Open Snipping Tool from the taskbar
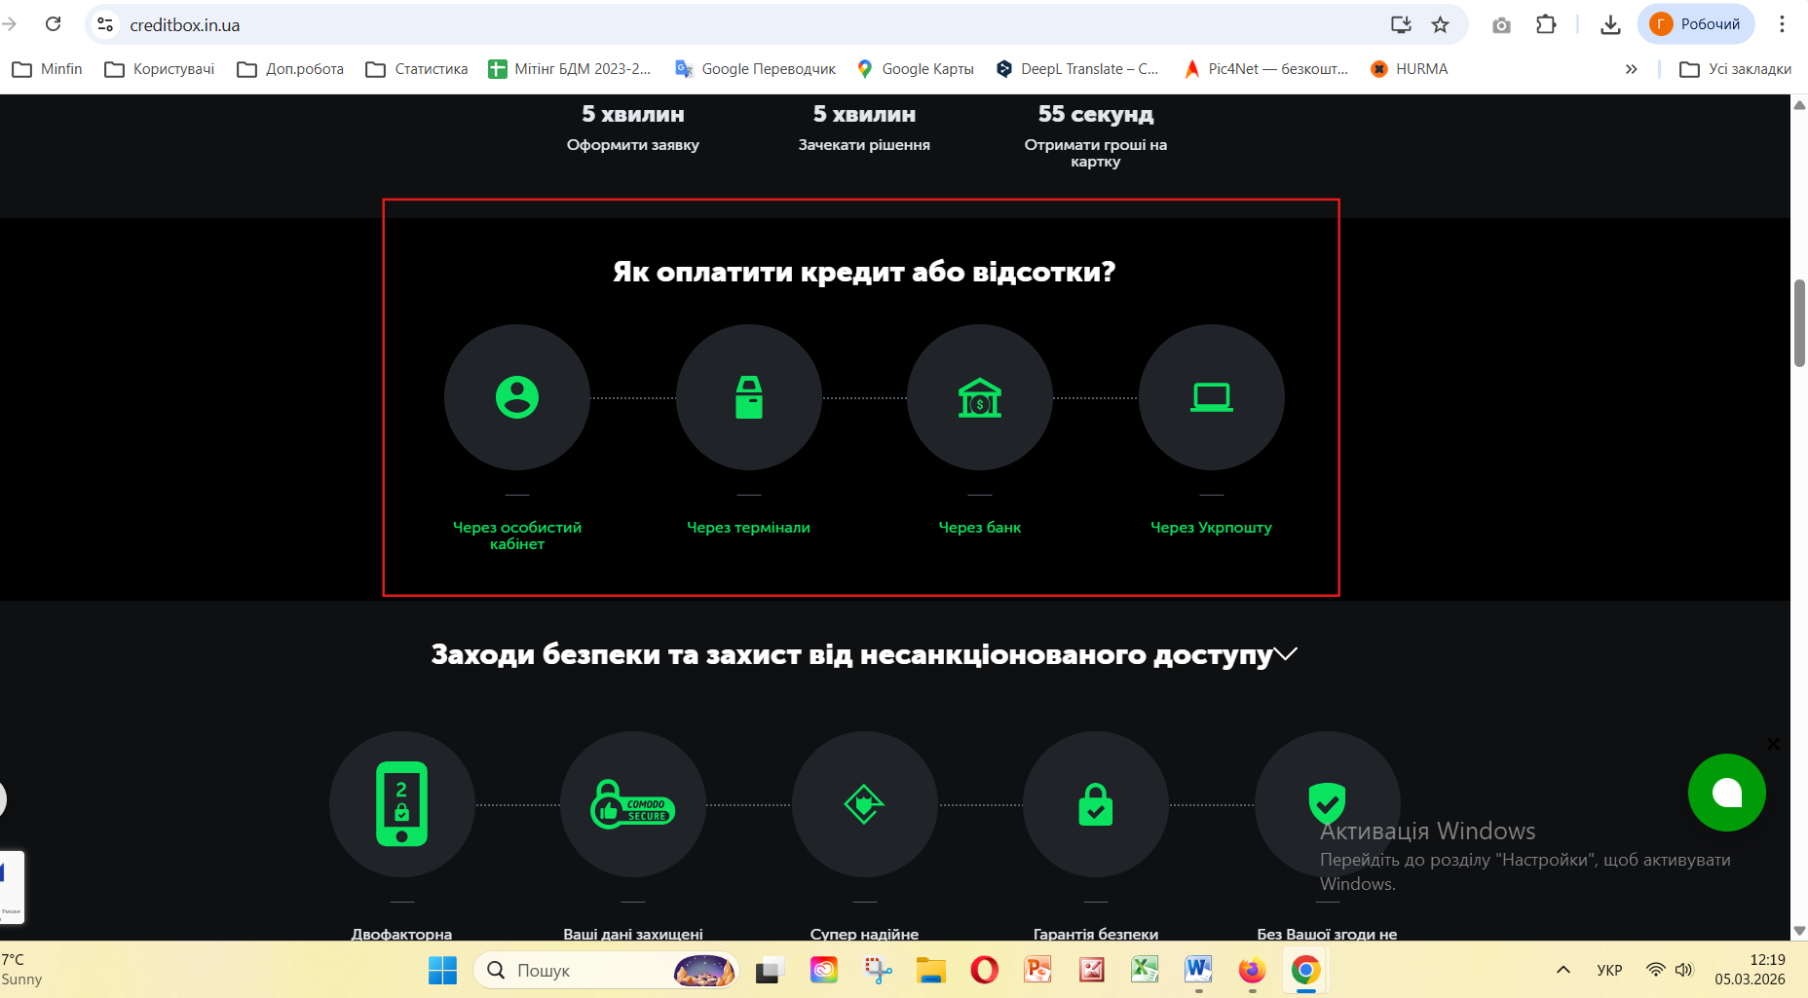This screenshot has width=1808, height=998. pyautogui.click(x=878, y=970)
